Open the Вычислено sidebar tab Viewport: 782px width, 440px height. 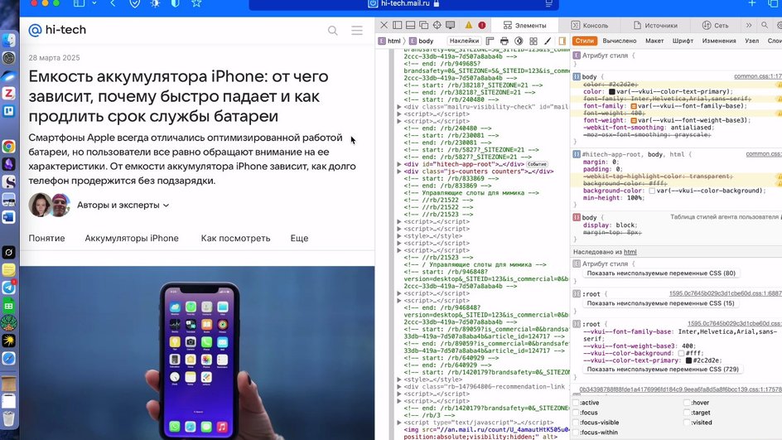(620, 41)
